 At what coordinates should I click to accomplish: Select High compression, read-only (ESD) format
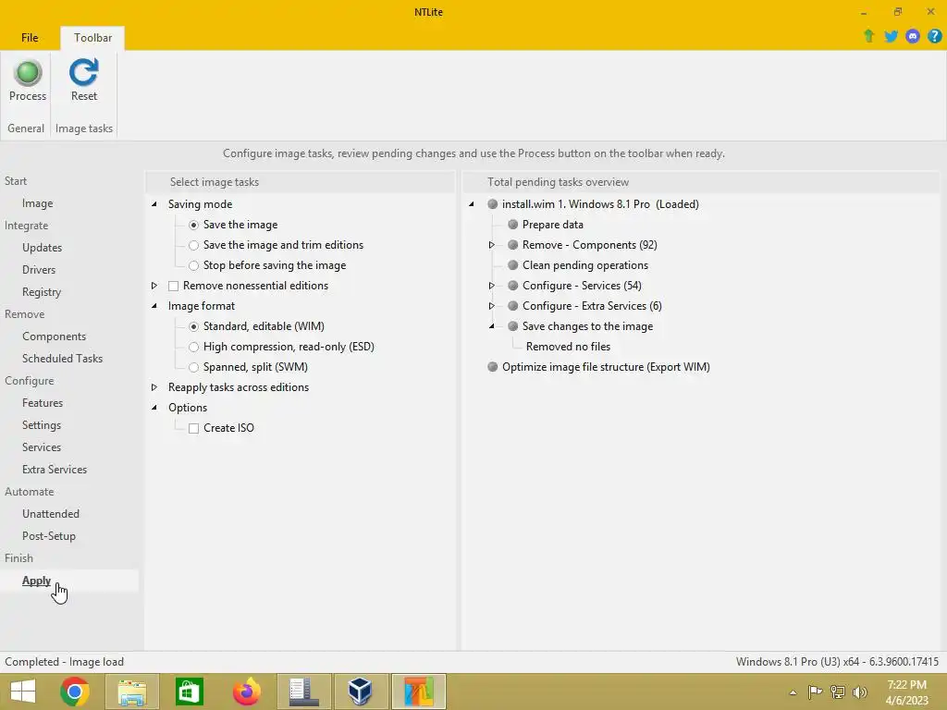(193, 347)
